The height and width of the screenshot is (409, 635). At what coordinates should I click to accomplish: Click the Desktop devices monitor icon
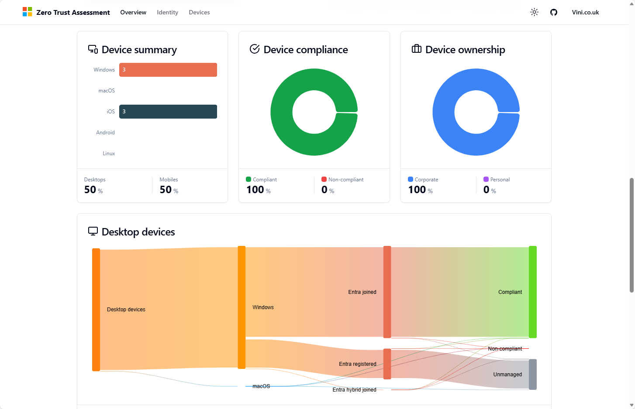pyautogui.click(x=93, y=231)
